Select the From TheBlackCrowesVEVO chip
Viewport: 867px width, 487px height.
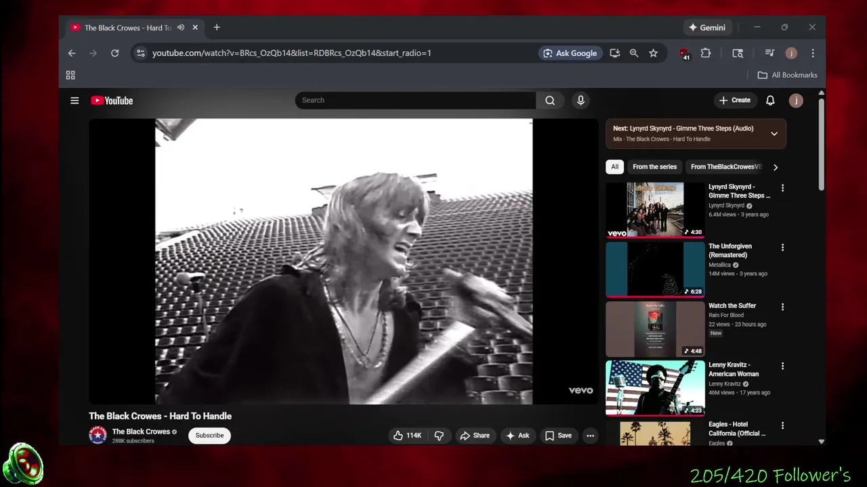tap(725, 167)
